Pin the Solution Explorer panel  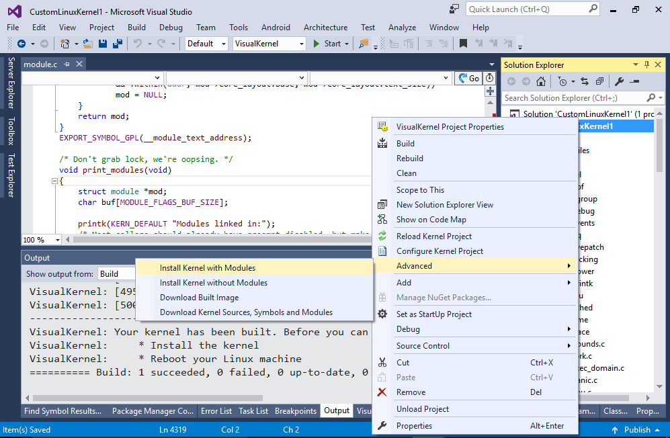tap(646, 64)
